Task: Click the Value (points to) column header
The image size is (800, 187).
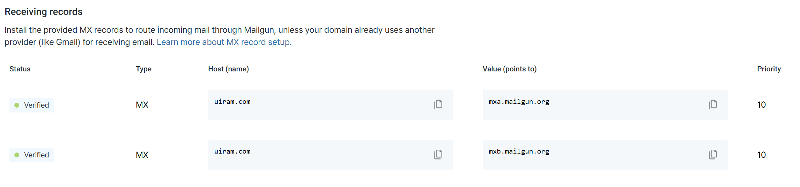Action: tap(510, 69)
